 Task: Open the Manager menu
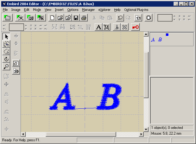point(88,10)
